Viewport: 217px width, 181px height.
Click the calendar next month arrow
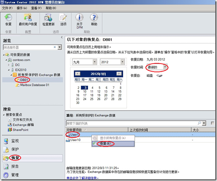coord(119,74)
